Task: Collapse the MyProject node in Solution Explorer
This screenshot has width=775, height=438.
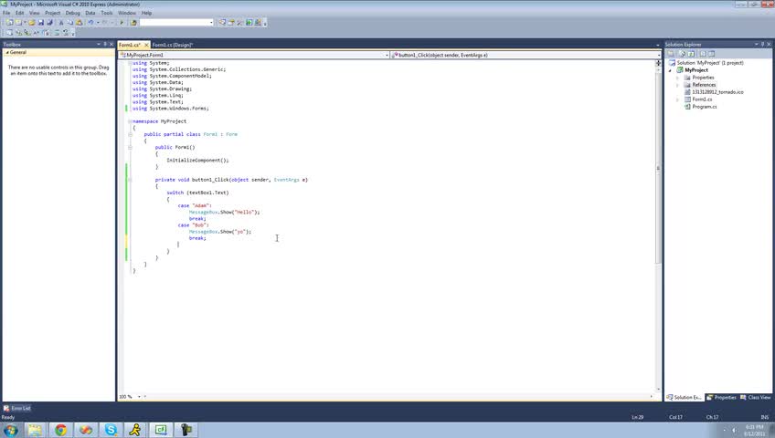Action: [671, 70]
